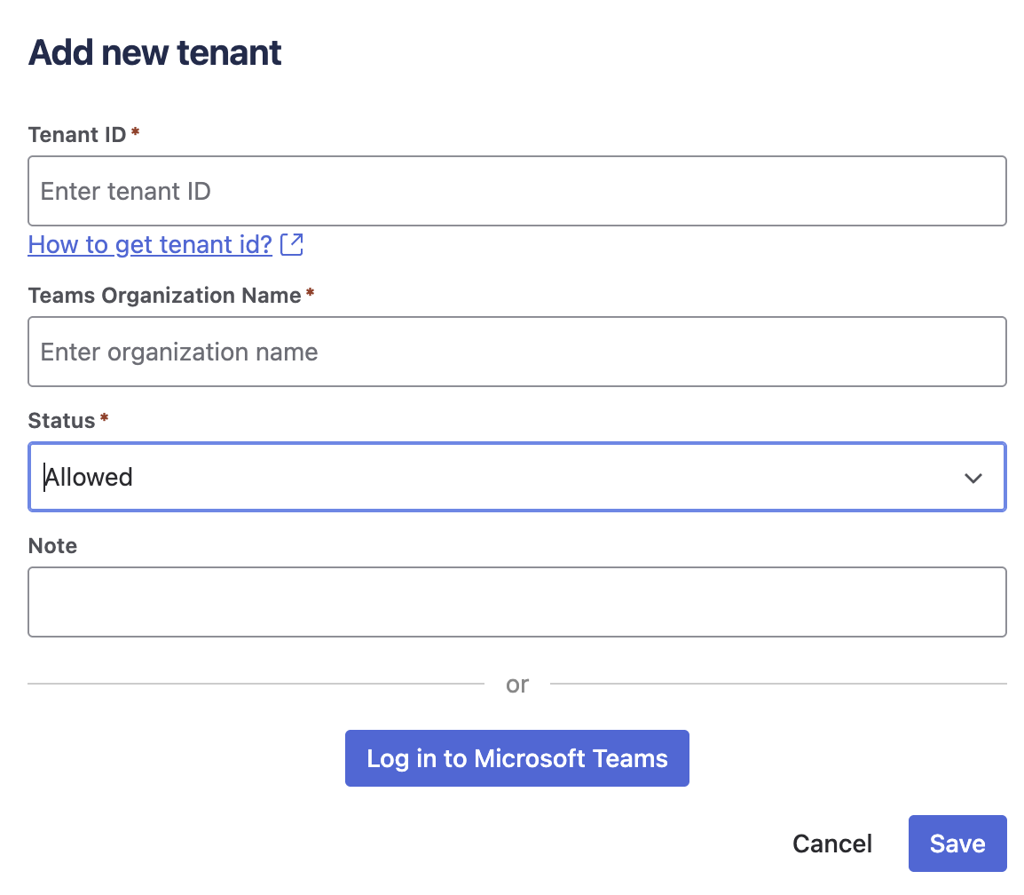Click the Add new tenant heading
Viewport: 1024px width, 895px height.
point(155,53)
